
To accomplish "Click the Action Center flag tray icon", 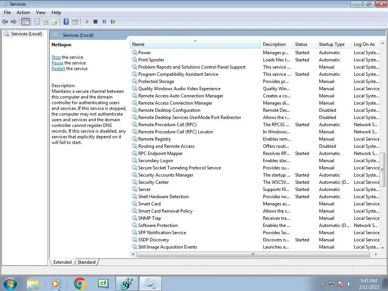I will point(341,284).
